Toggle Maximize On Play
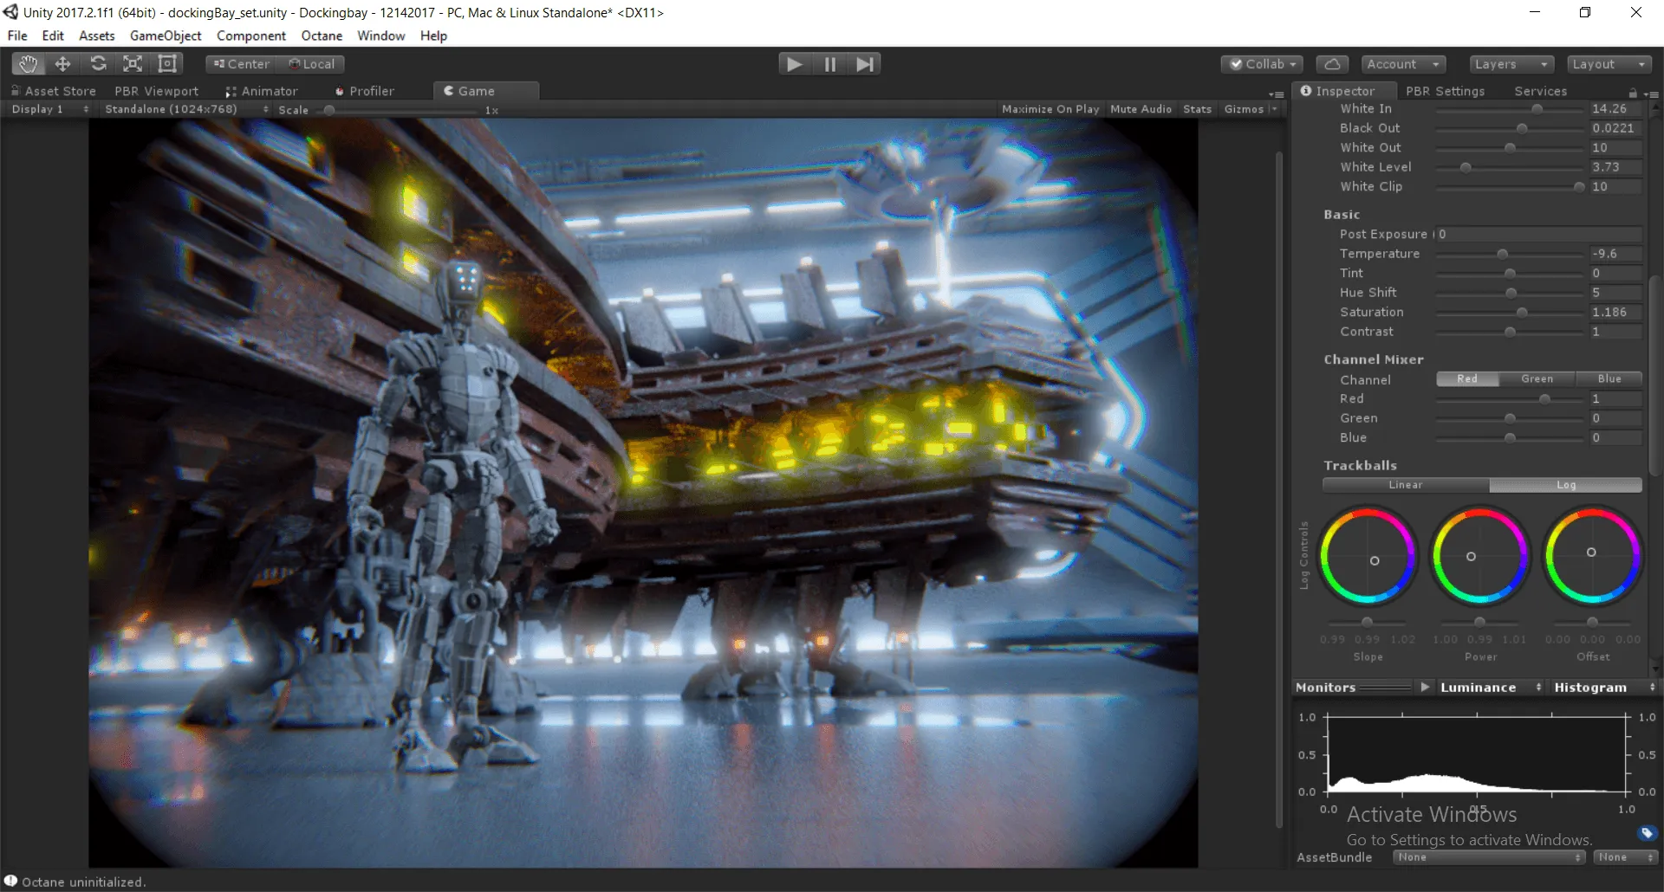Viewport: 1664px width, 892px height. [x=1050, y=108]
